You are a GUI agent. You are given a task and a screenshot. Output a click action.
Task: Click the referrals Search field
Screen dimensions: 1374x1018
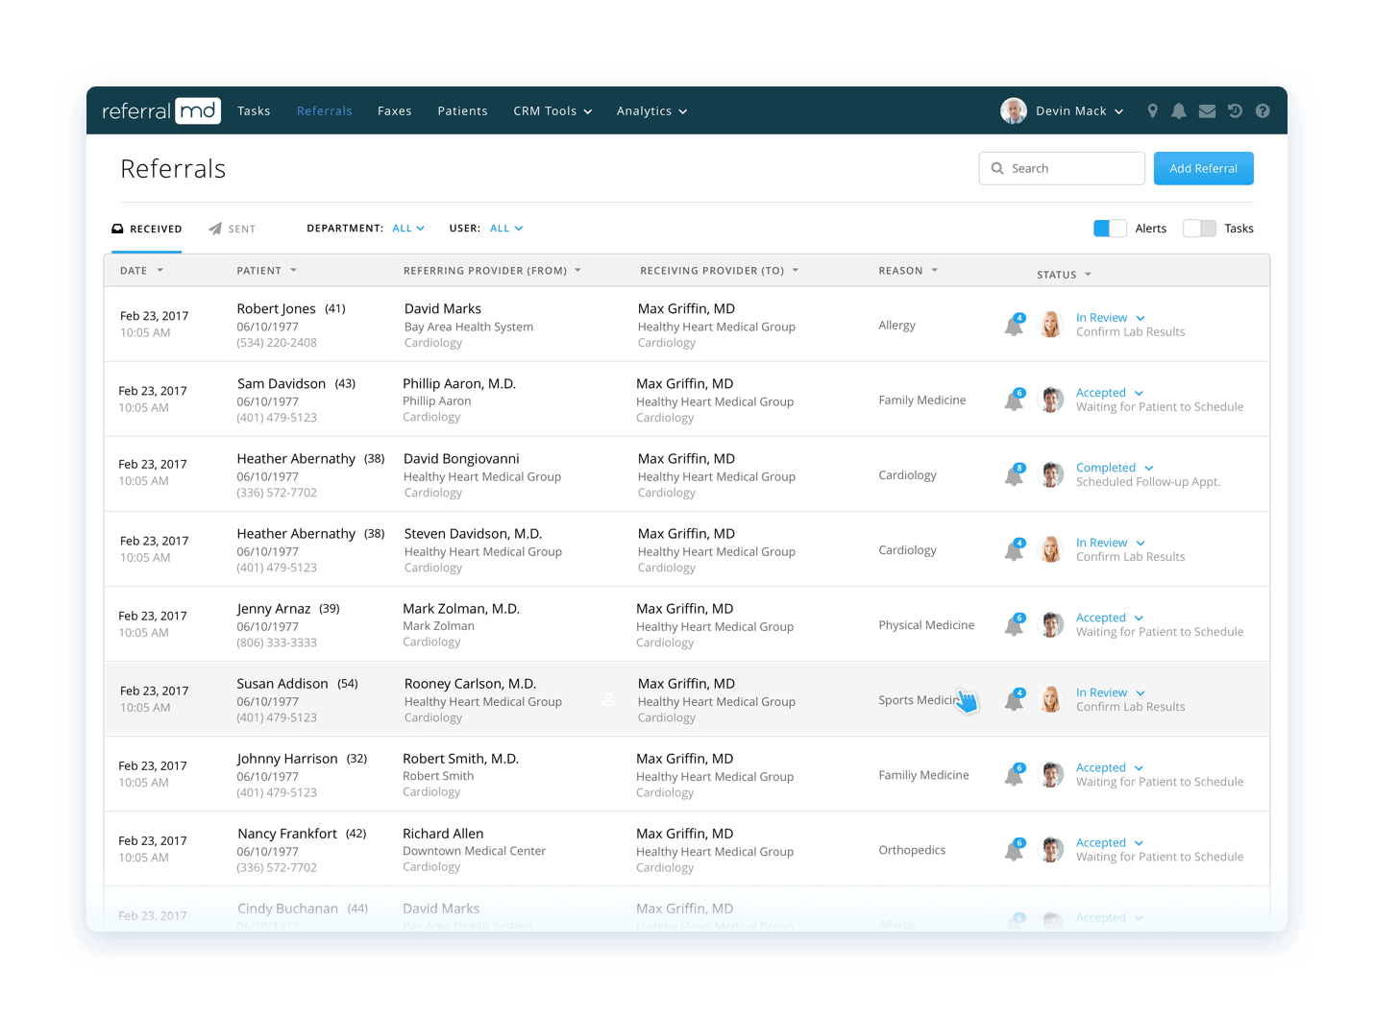[x=1062, y=168]
